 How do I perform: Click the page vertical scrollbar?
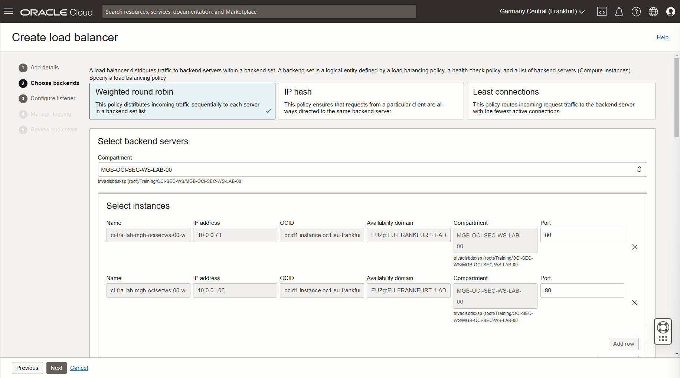[x=677, y=98]
